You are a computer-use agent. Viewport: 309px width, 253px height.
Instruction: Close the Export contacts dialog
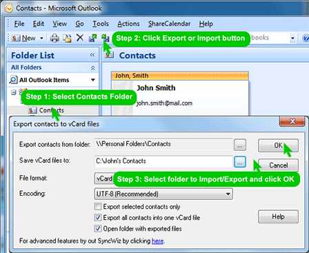292,121
